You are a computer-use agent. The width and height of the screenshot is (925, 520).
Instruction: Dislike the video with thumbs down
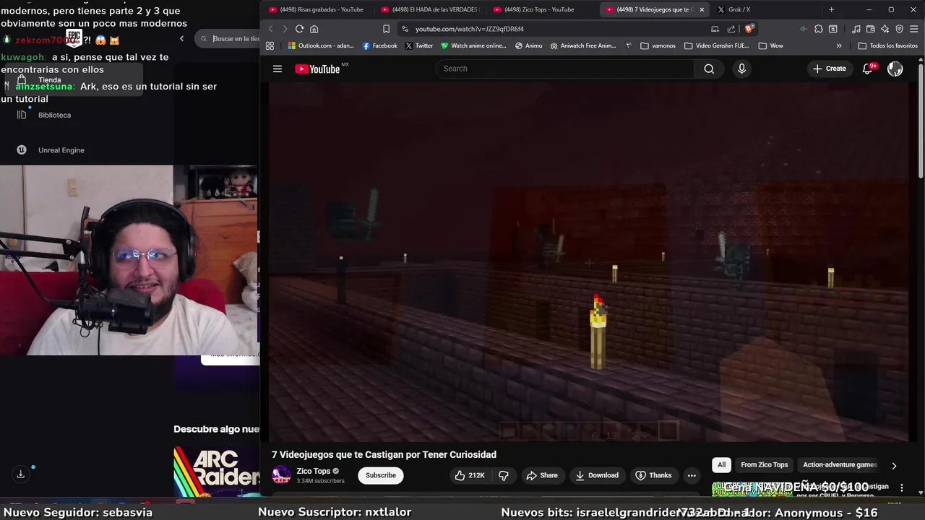coord(504,475)
